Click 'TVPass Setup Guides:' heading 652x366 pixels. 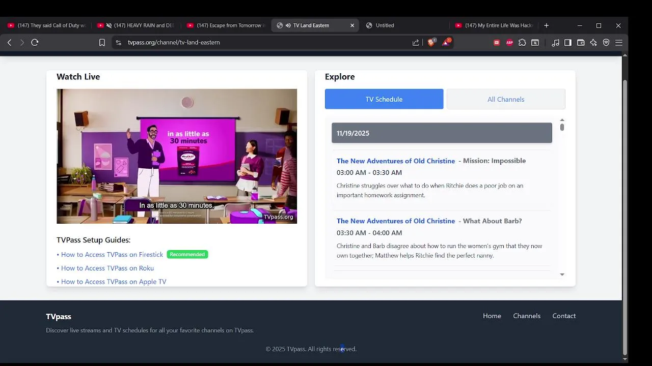[93, 240]
